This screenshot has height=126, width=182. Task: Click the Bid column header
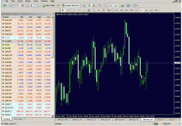[19, 17]
